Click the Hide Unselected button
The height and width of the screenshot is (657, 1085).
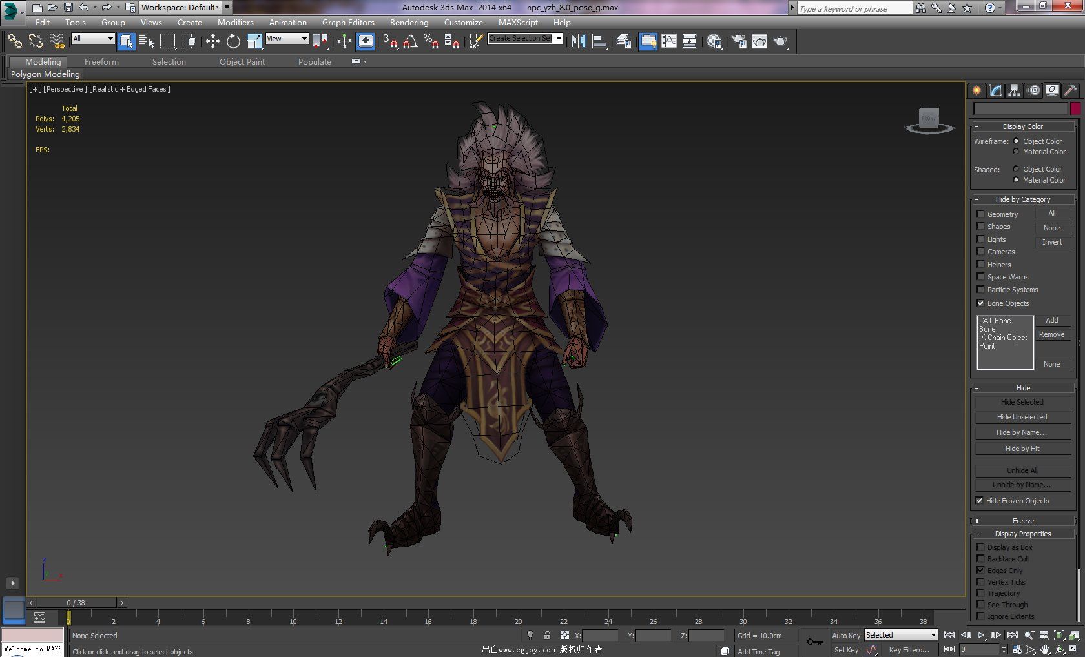1022,417
